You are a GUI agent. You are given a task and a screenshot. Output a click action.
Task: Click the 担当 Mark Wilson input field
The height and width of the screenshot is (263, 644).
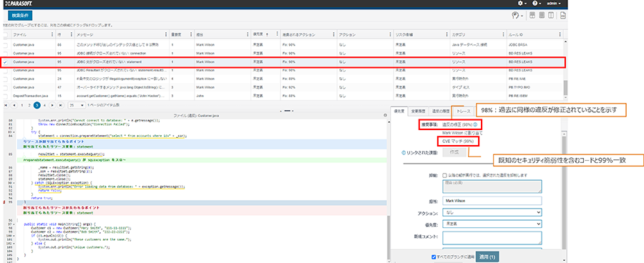pyautogui.click(x=492, y=201)
